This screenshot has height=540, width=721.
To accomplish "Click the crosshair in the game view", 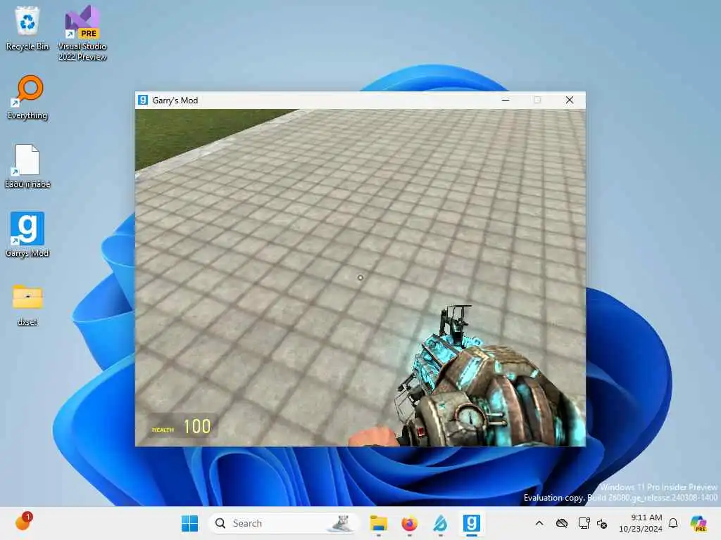I will coord(360,277).
